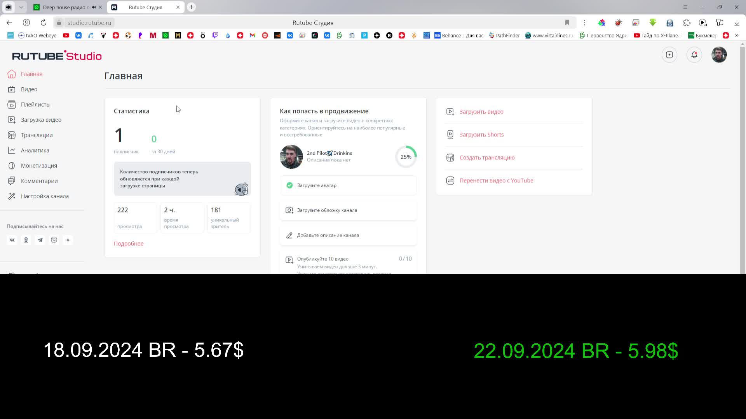Click the VK social icon in sidebar
Viewport: 746px width, 419px height.
pyautogui.click(x=12, y=240)
